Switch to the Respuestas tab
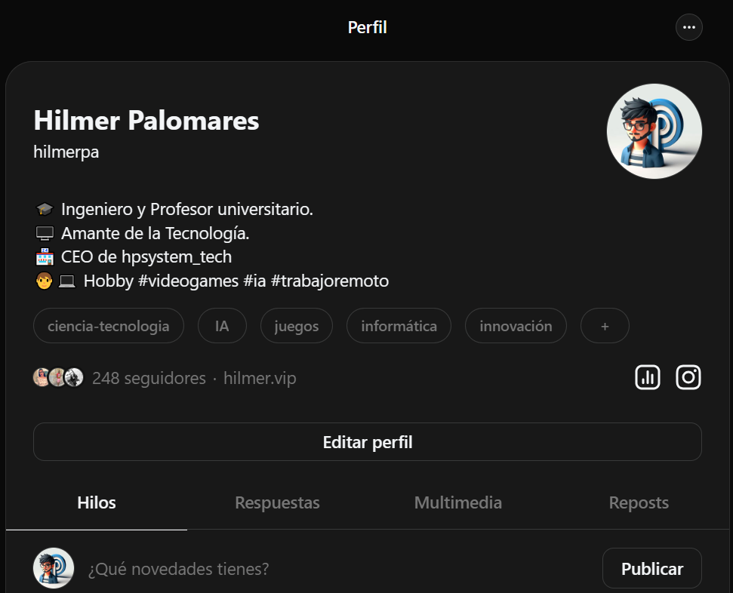The height and width of the screenshot is (593, 733). point(277,502)
